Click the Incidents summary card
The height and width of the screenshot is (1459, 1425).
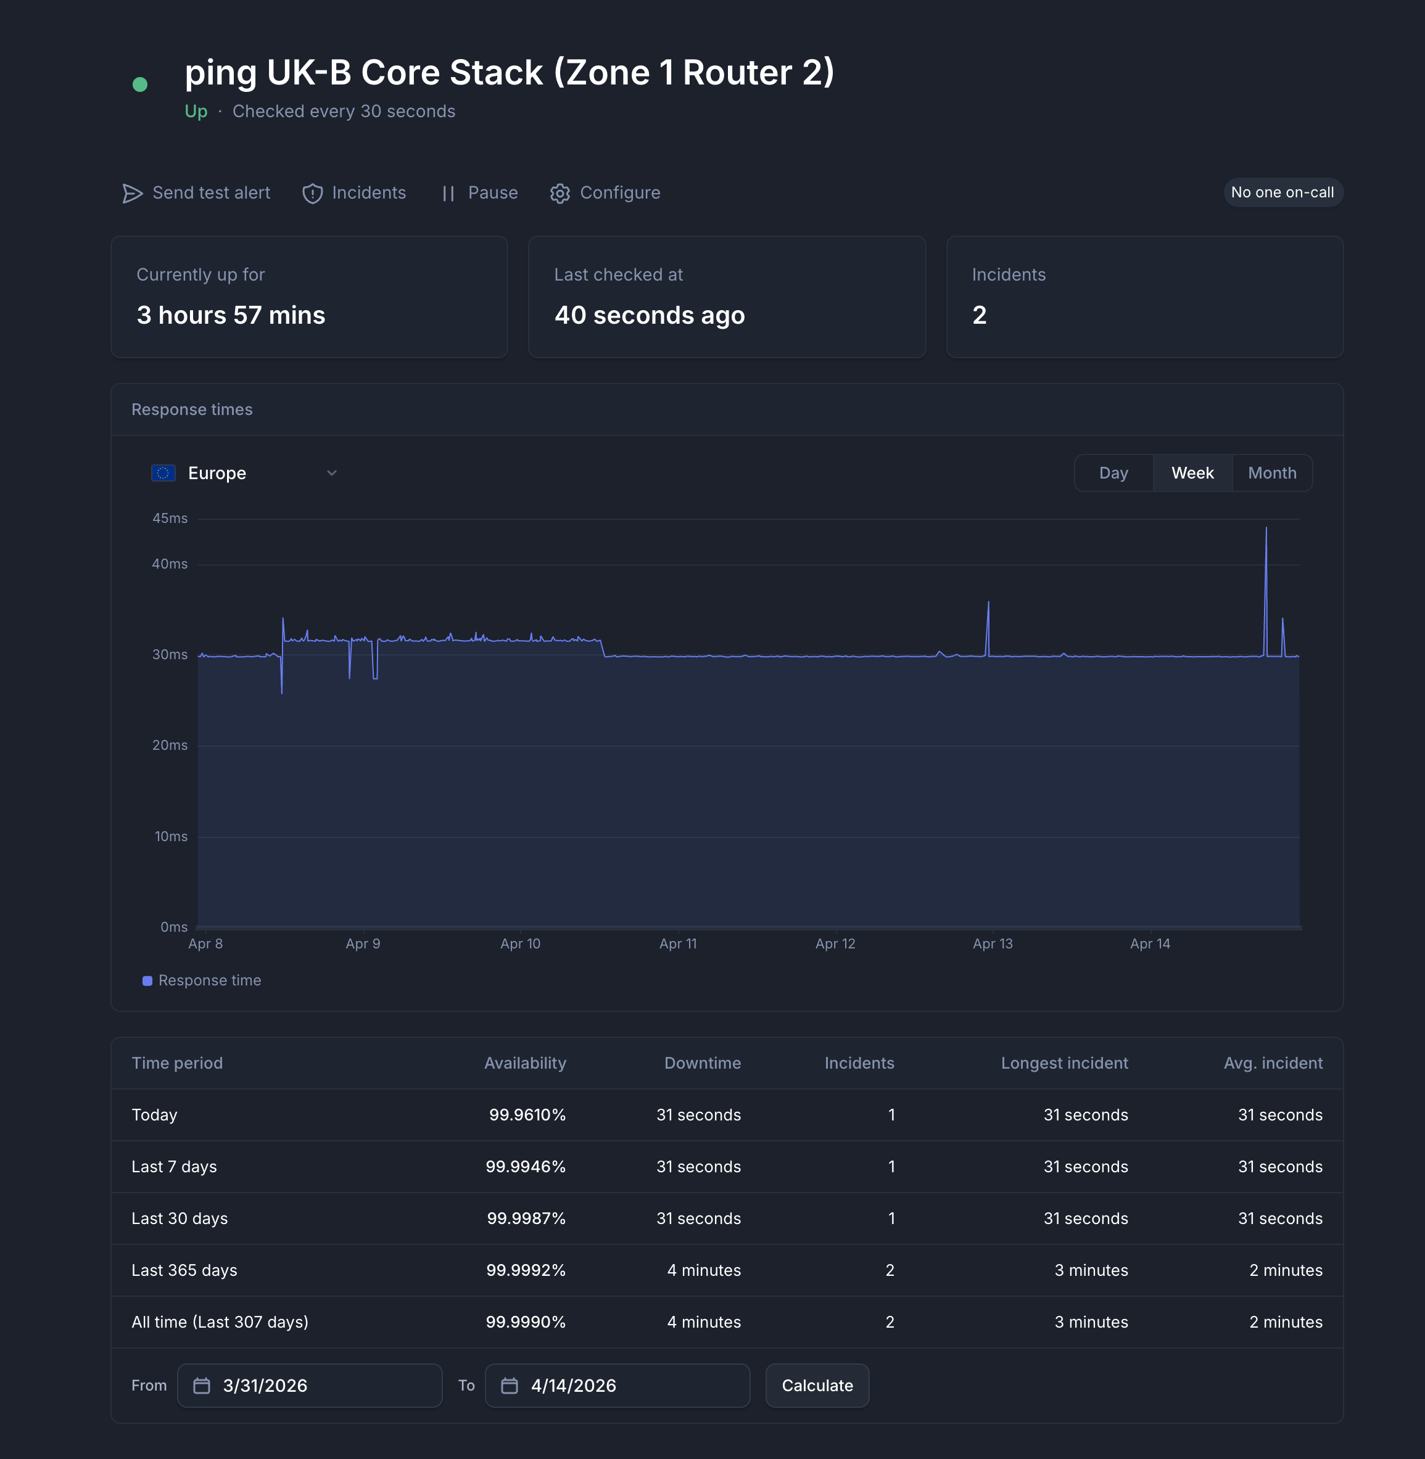click(1144, 296)
